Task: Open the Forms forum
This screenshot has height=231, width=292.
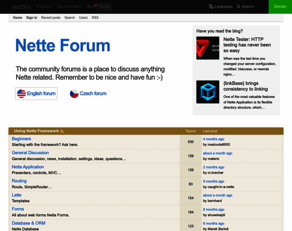Action: (x=18, y=209)
